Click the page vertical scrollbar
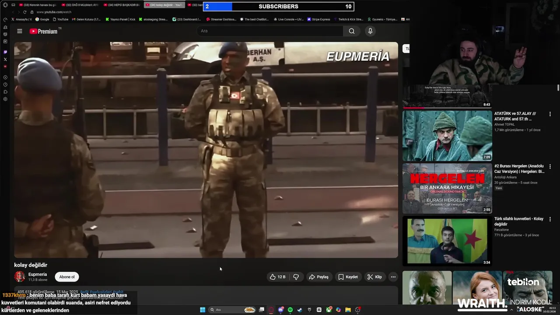Viewport: 560px width, 315px height. point(558,87)
